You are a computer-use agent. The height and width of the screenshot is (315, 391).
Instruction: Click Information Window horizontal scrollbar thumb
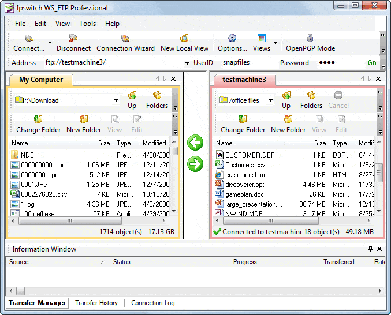20,291
